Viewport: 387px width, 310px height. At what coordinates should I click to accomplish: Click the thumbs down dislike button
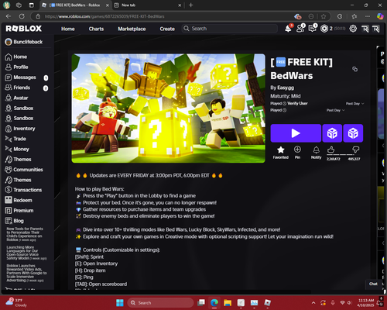coord(356,150)
